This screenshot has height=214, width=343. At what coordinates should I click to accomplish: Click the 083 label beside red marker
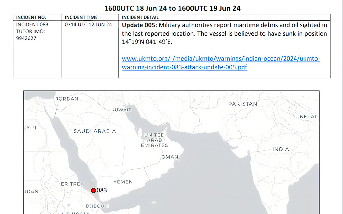click(x=102, y=190)
